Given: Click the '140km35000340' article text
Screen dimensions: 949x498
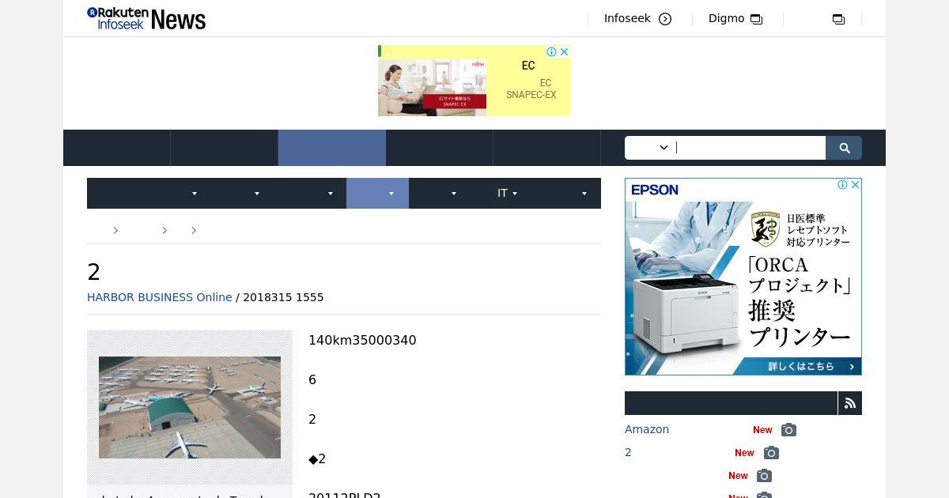Looking at the screenshot, I should [362, 340].
